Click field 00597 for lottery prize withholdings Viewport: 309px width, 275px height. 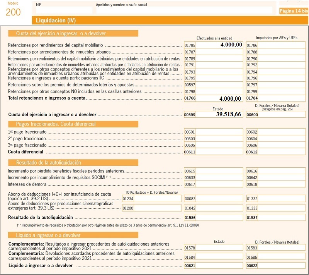coord(219,85)
